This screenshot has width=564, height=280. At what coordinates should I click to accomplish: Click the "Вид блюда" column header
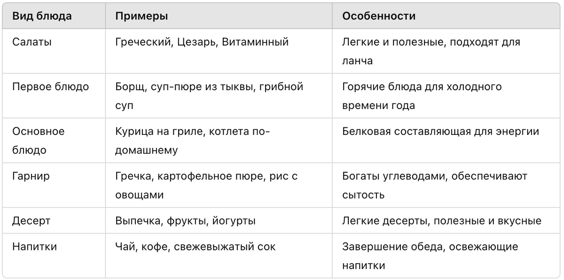tap(54, 16)
